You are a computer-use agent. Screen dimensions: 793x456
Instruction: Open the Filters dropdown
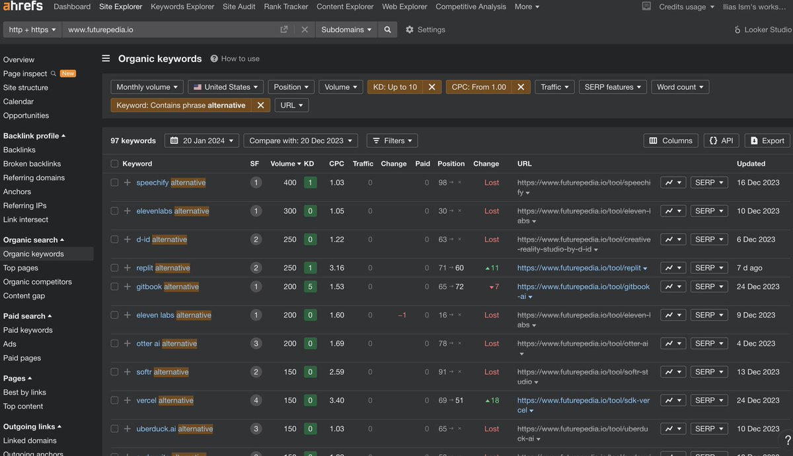392,141
